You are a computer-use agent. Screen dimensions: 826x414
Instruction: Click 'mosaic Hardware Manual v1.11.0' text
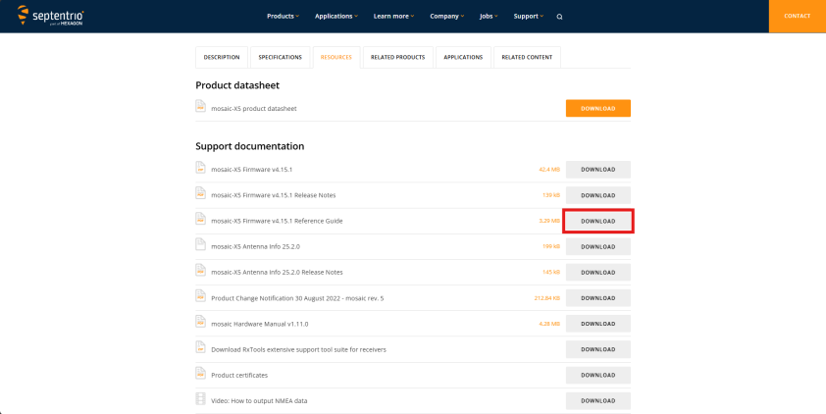tap(260, 324)
